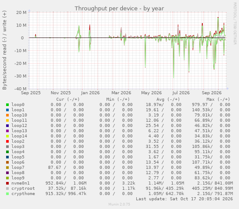Click the crypthome light green swatch
This screenshot has width=239, height=209.
7,194
